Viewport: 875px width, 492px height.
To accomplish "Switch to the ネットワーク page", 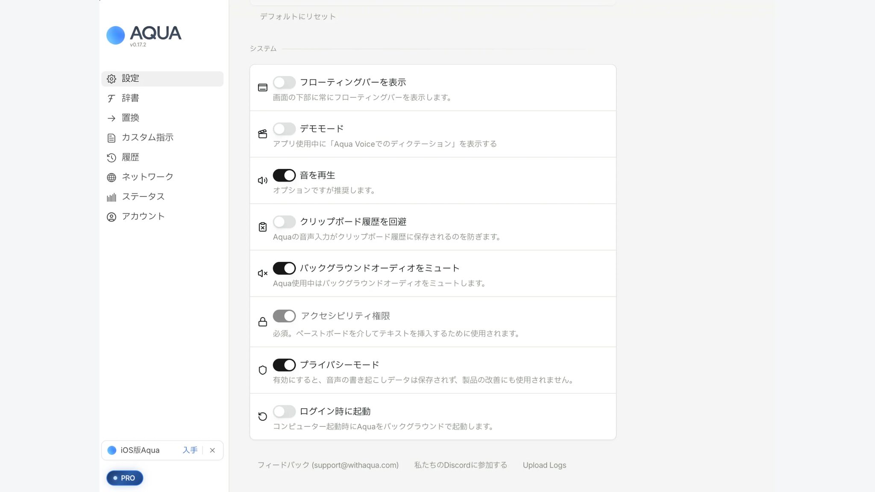I will click(x=162, y=177).
